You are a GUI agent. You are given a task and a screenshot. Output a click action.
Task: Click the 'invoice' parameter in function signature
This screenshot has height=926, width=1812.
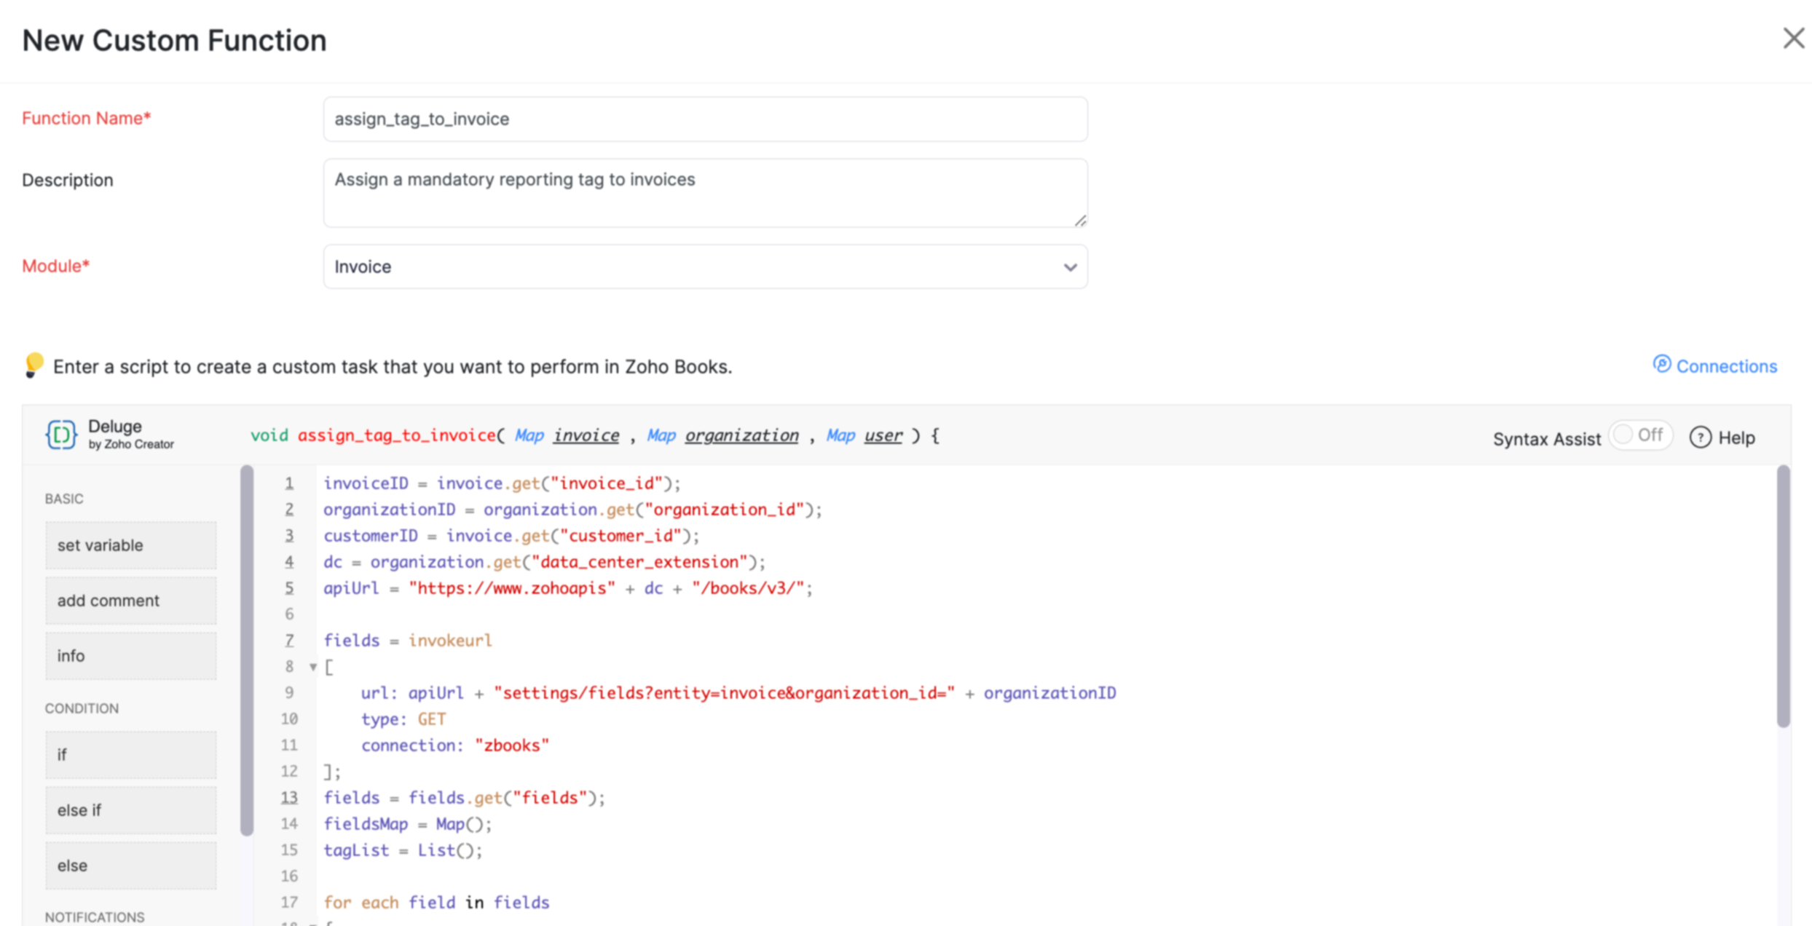[586, 435]
